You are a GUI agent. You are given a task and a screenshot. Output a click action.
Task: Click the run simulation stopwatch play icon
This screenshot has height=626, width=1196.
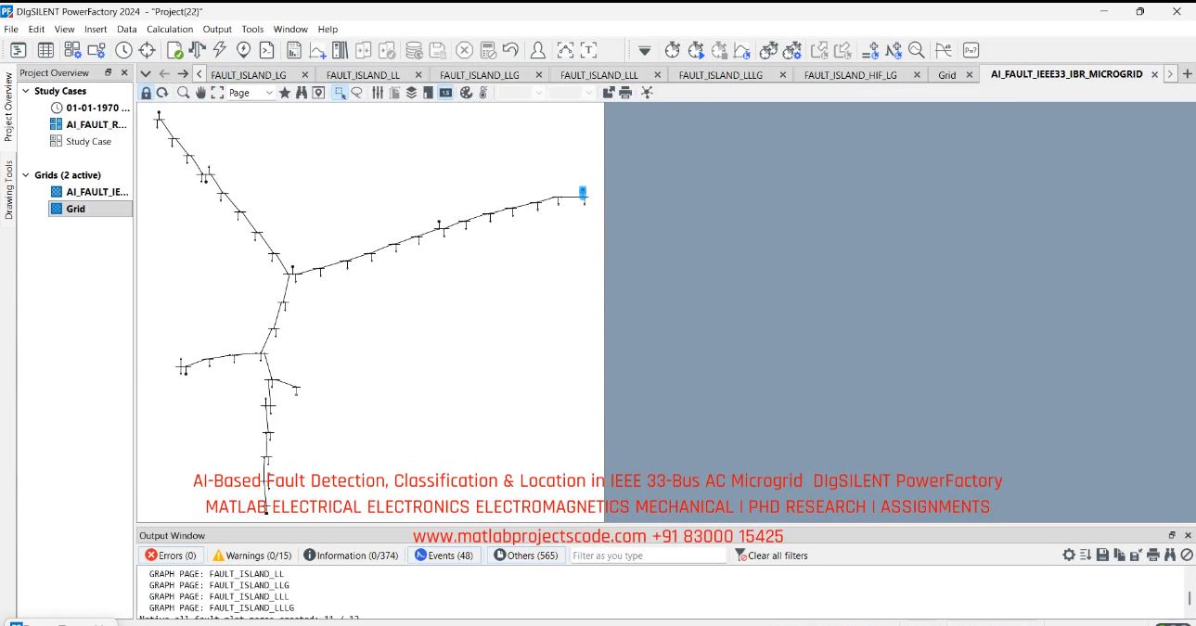coord(696,50)
